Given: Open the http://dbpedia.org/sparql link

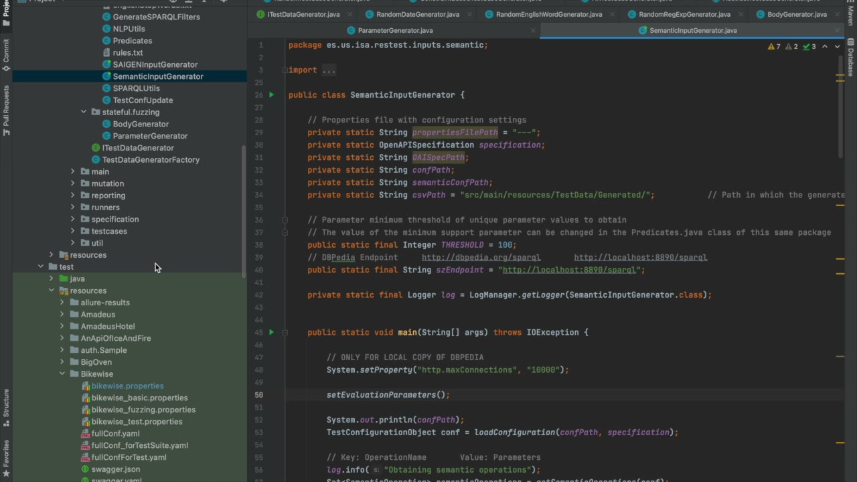Looking at the screenshot, I should 481,257.
